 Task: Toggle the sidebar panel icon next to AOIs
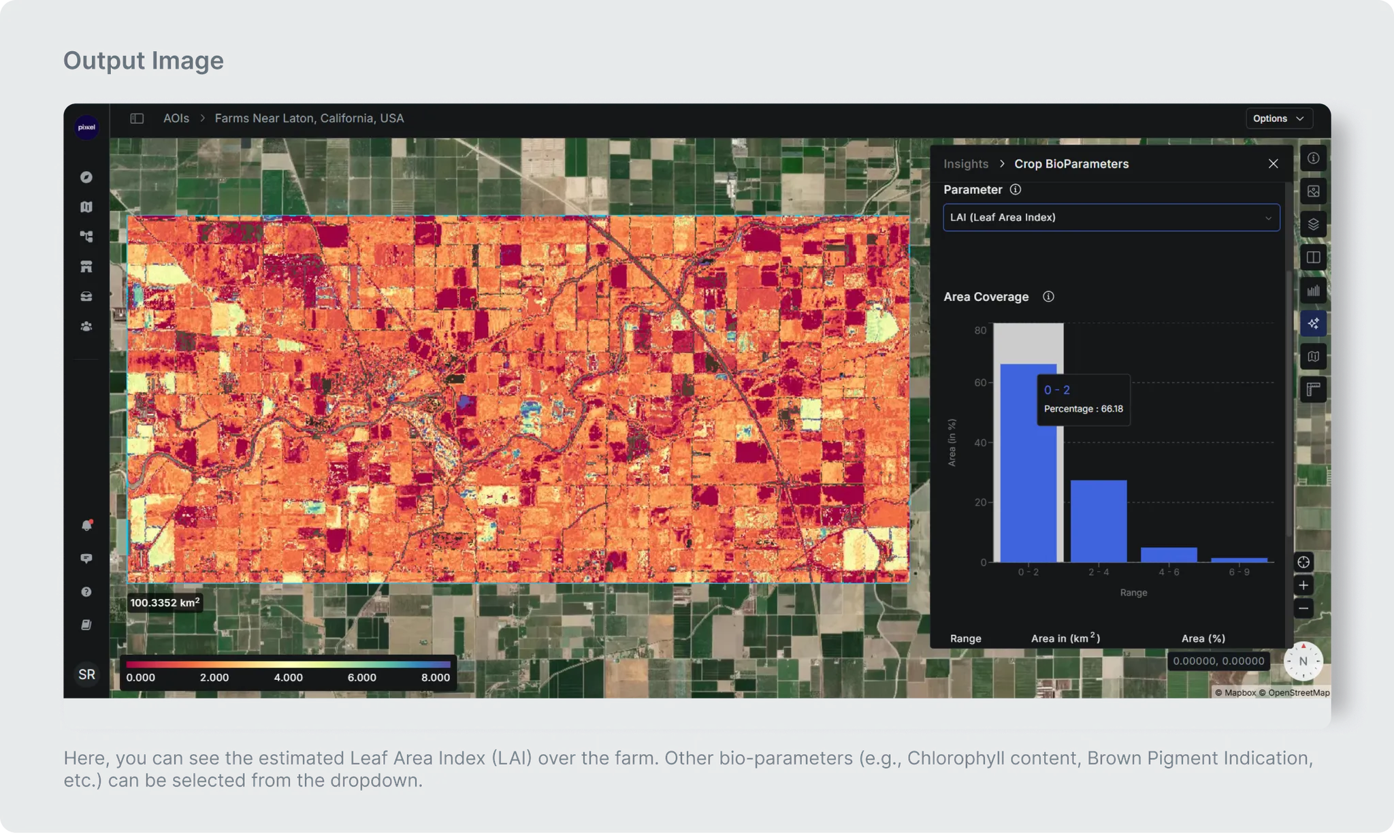coord(137,118)
